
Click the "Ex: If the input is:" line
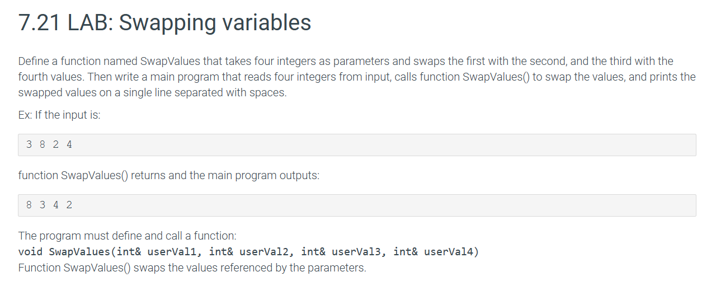coord(59,115)
